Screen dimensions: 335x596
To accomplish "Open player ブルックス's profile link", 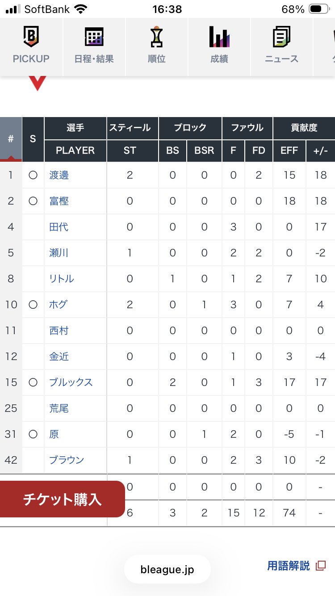I will tap(71, 382).
